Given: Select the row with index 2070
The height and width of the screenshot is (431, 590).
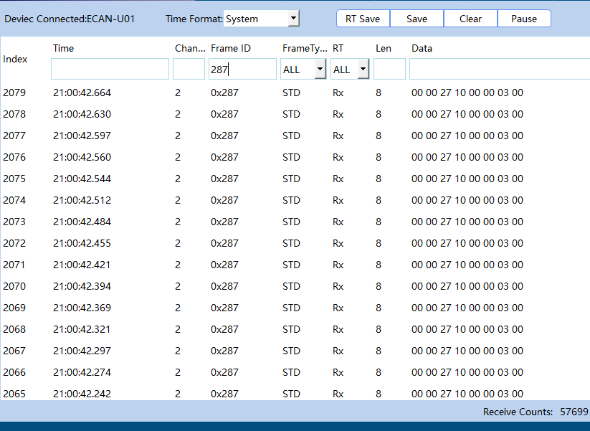Looking at the screenshot, I should [x=14, y=286].
